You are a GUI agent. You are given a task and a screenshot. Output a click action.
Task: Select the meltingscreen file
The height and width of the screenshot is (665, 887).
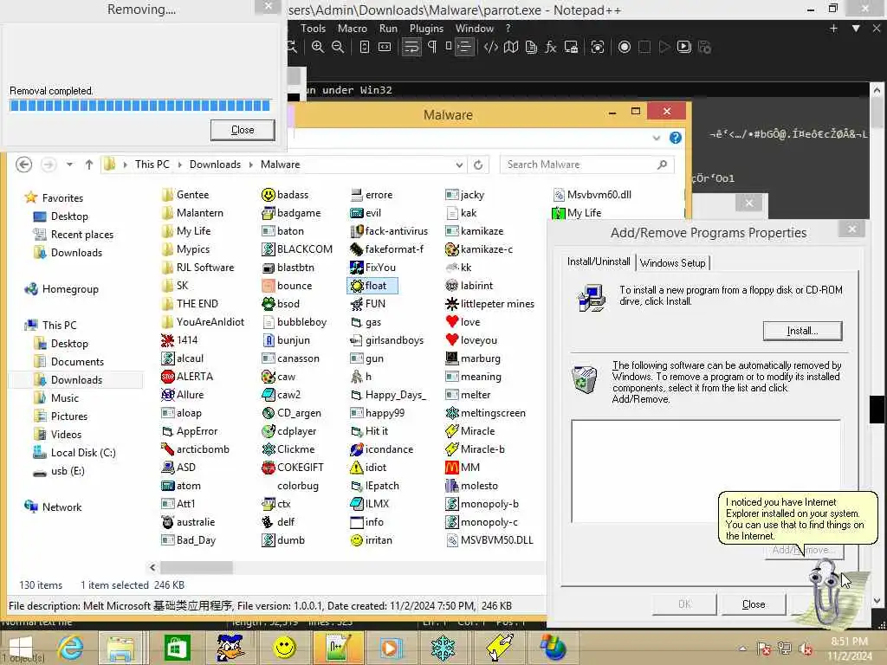pos(486,413)
